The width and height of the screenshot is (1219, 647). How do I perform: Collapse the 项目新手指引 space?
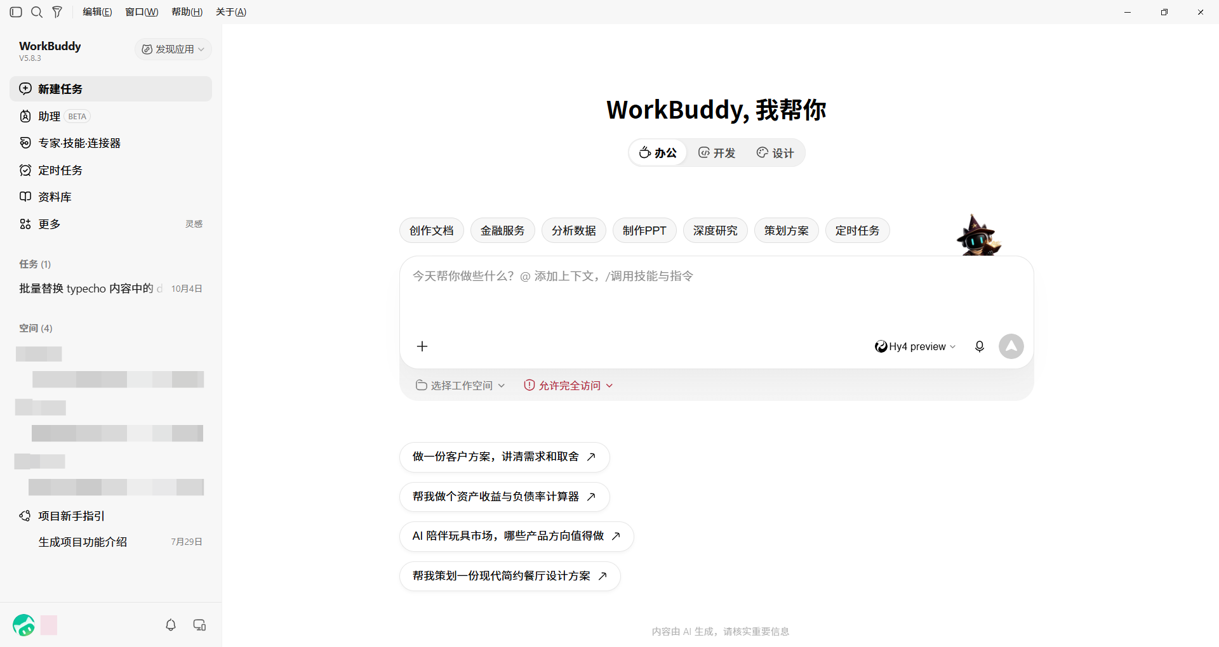tap(110, 516)
